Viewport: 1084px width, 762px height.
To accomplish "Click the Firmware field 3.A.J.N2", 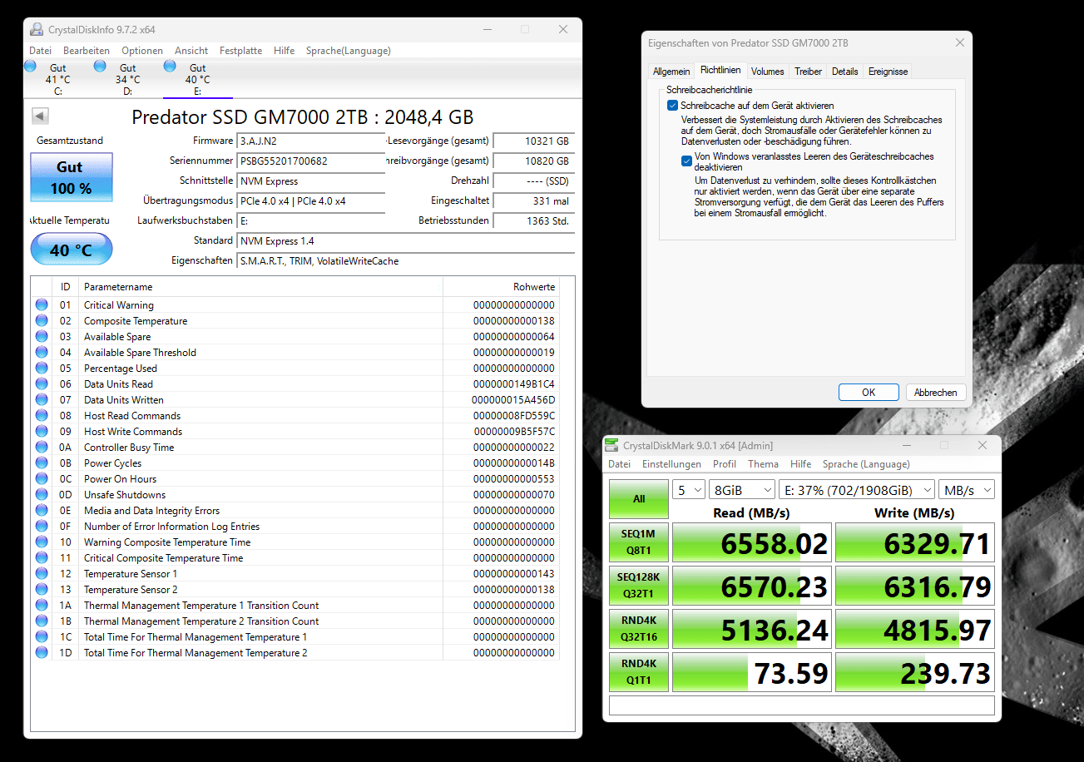I will click(310, 141).
